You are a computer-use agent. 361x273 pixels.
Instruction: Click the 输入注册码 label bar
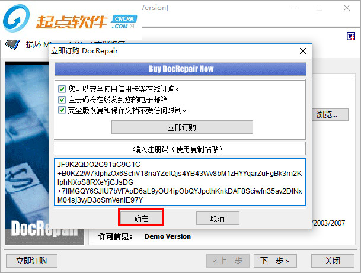[x=180, y=149]
